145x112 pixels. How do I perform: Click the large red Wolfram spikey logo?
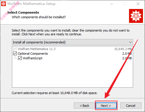point(136,16)
